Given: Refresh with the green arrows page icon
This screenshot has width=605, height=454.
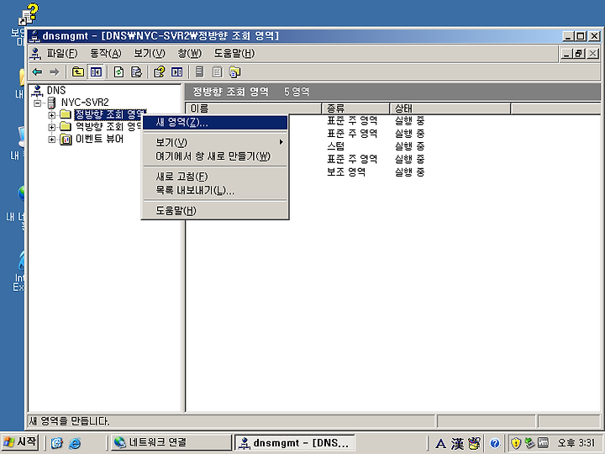Looking at the screenshot, I should (118, 71).
